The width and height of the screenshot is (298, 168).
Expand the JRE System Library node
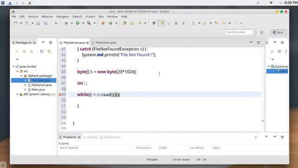pyautogui.click(x=18, y=94)
